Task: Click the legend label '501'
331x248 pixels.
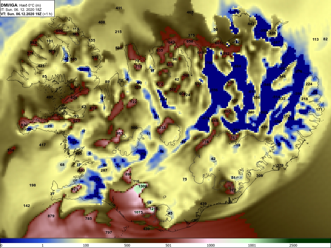Action: tap(168, 245)
